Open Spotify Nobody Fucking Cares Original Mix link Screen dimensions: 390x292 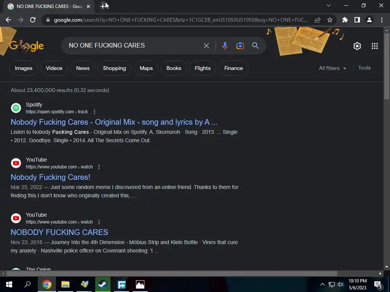pyautogui.click(x=114, y=122)
